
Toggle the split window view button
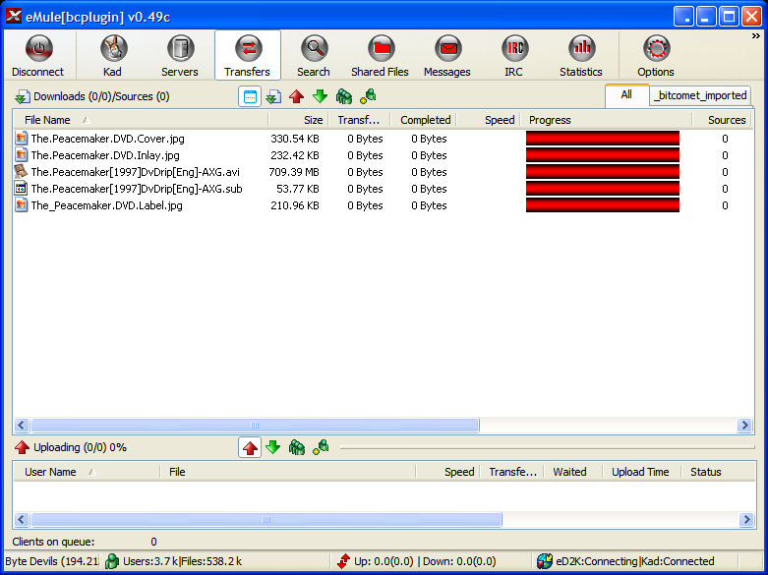click(250, 96)
